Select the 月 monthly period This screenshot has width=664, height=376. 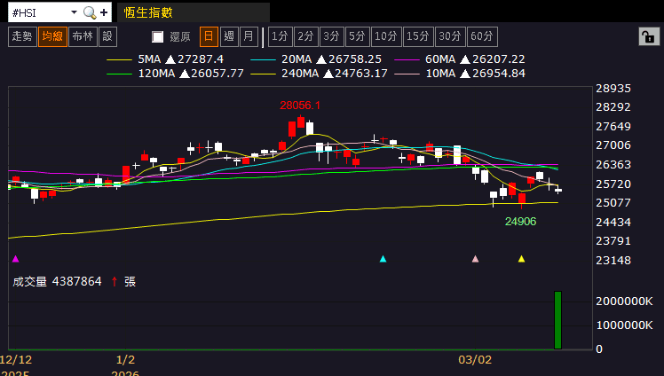coord(249,36)
